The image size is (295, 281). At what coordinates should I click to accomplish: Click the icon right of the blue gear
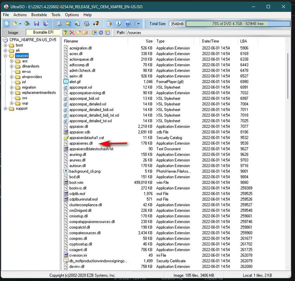click(x=108, y=33)
